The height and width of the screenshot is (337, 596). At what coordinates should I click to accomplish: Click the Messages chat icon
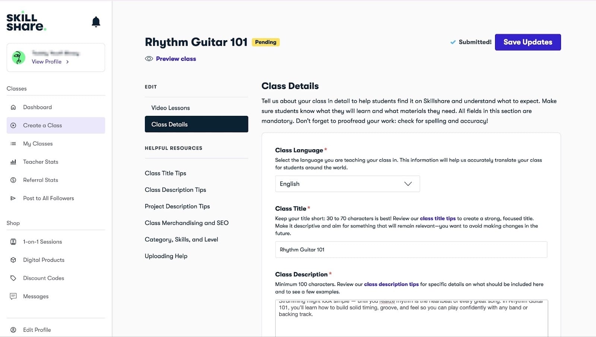[x=13, y=296]
